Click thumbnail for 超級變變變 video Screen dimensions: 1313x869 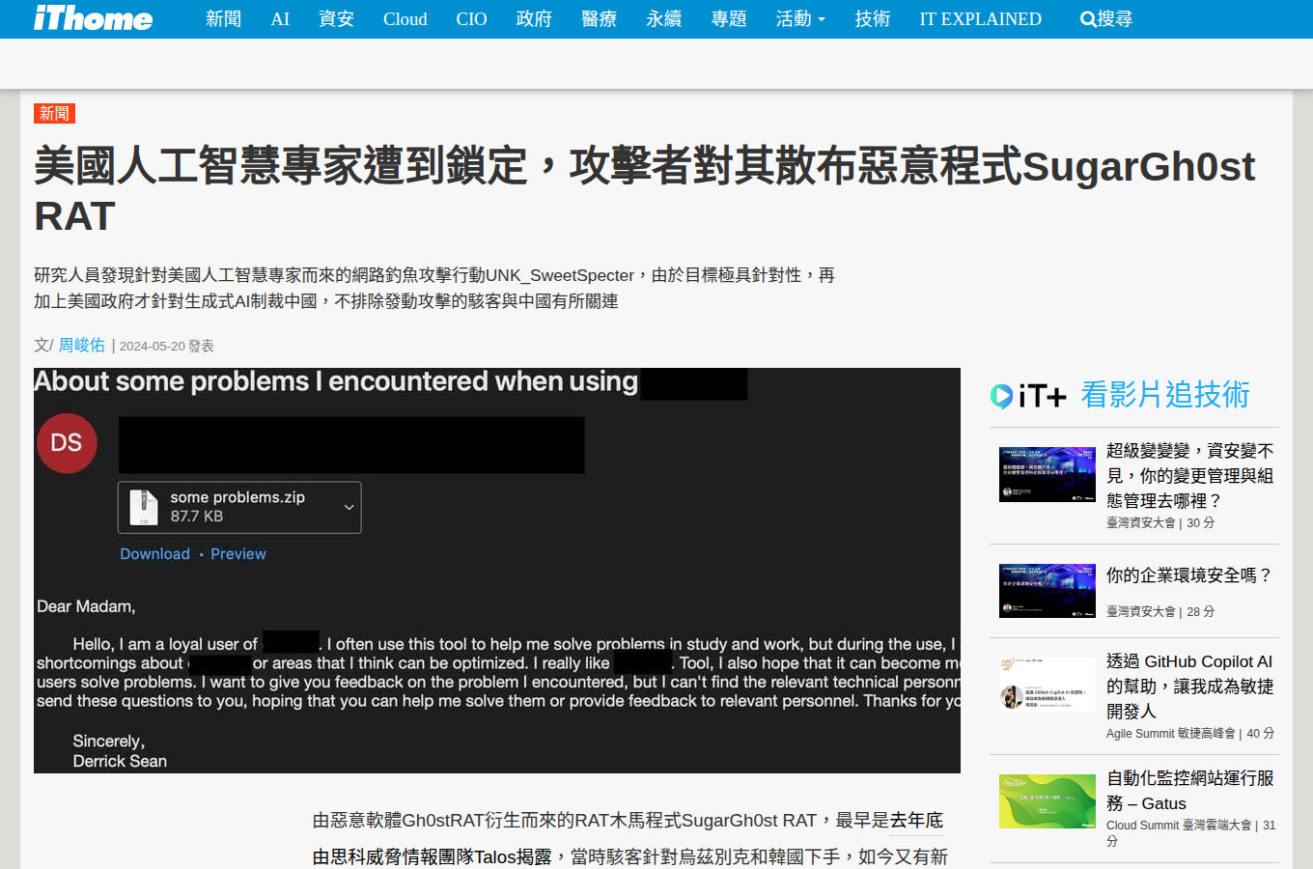(1048, 474)
